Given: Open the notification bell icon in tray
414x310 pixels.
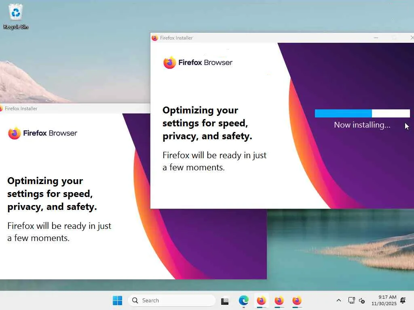Looking at the screenshot, I should click(403, 300).
